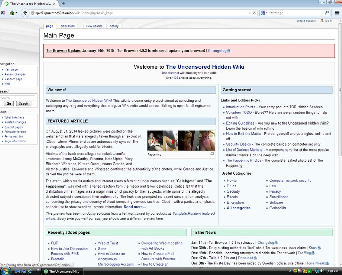
Task: Open Security Basics link
Action: click(238, 144)
